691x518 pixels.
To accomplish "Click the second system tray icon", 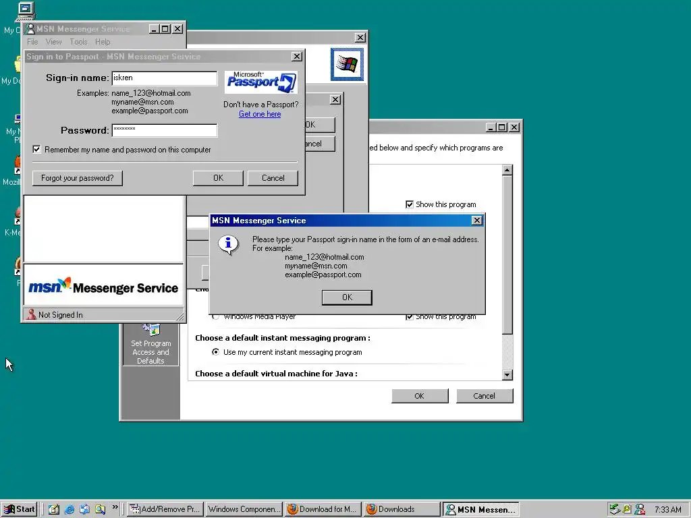I will (627, 509).
